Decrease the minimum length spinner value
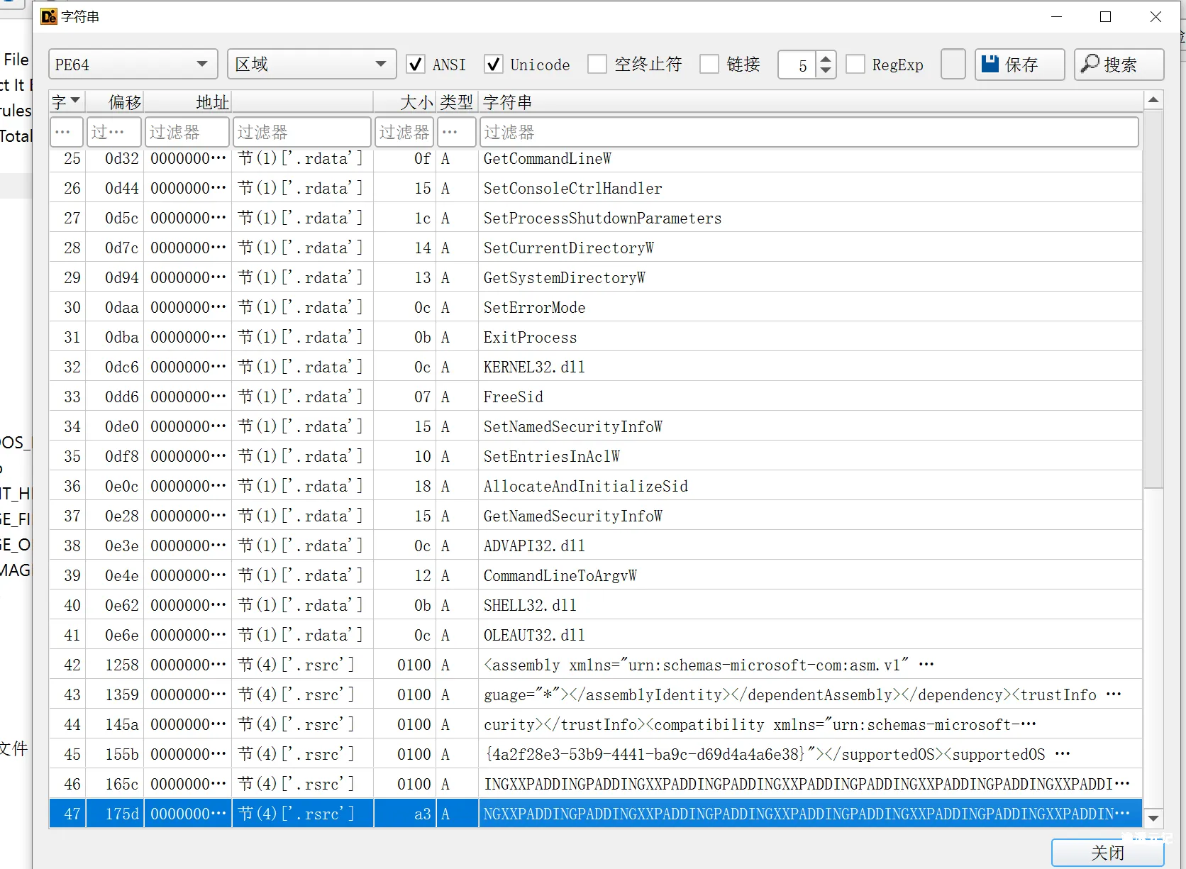 [x=826, y=71]
